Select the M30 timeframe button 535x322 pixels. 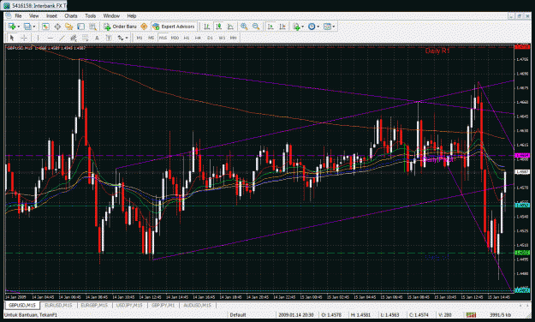175,38
